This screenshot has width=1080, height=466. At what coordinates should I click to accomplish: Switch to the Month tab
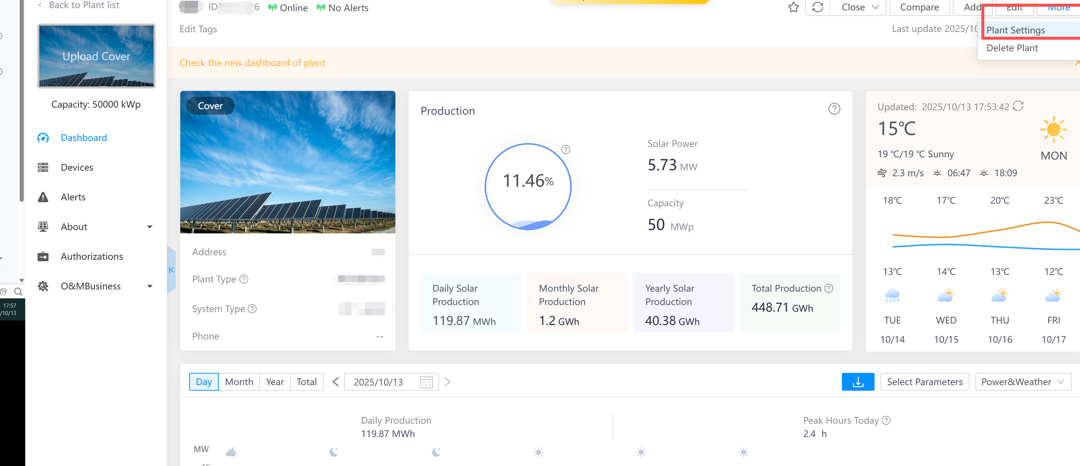pos(239,382)
